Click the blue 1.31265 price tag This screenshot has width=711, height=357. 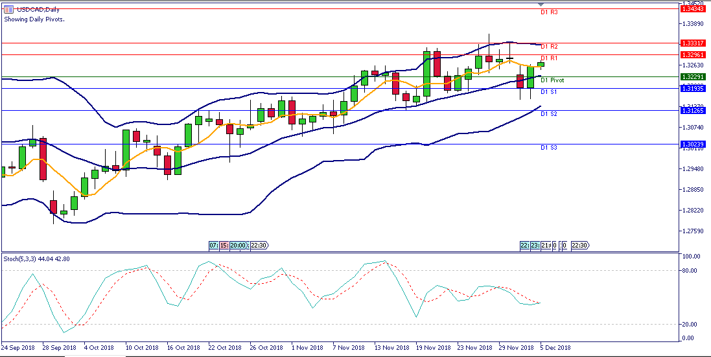(x=694, y=110)
